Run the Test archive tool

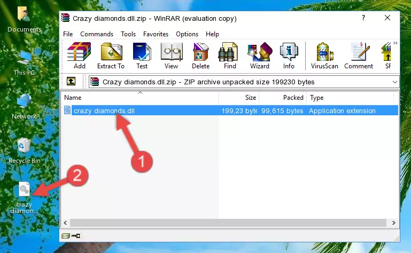(142, 56)
